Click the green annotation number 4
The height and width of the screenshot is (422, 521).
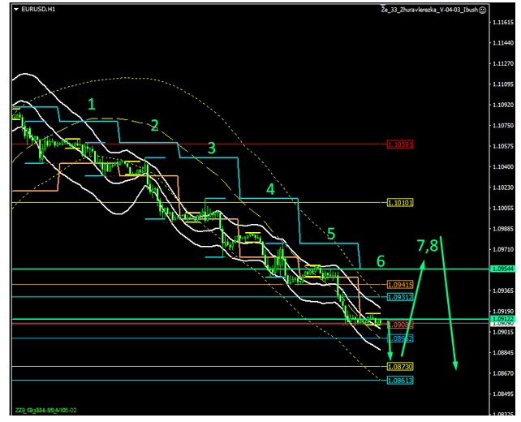tap(270, 189)
